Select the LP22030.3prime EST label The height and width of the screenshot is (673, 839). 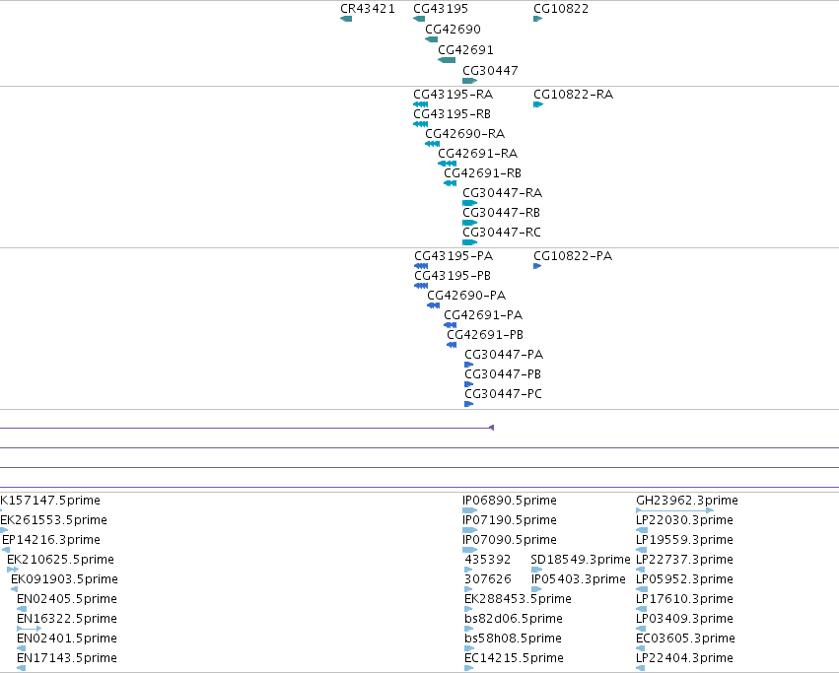pos(684,520)
